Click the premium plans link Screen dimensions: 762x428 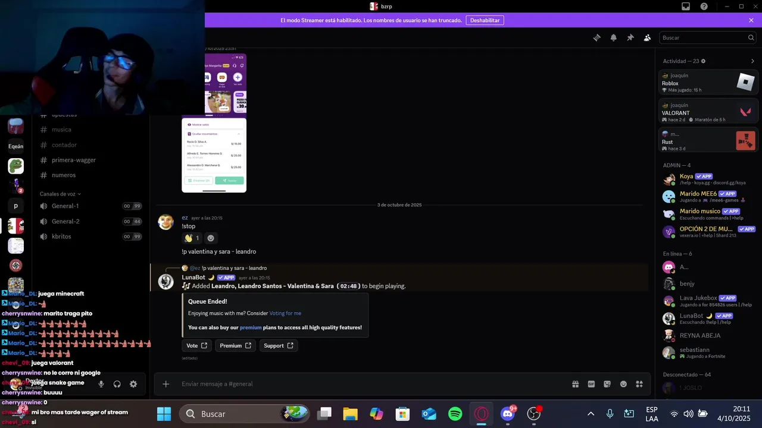coord(251,328)
